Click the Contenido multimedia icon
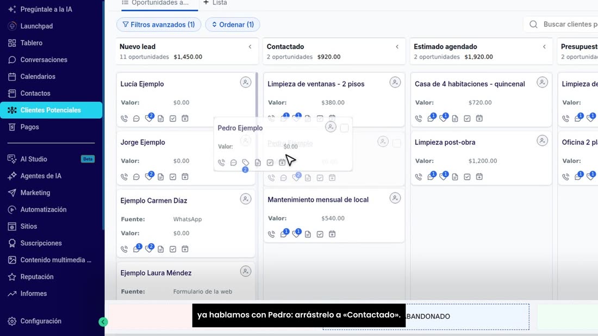The width and height of the screenshot is (598, 336). pyautogui.click(x=12, y=260)
